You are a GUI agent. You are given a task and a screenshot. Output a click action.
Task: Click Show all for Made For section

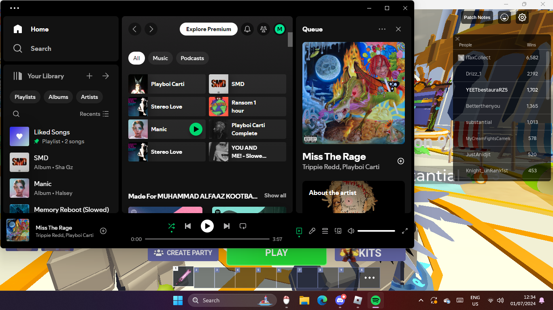275,195
